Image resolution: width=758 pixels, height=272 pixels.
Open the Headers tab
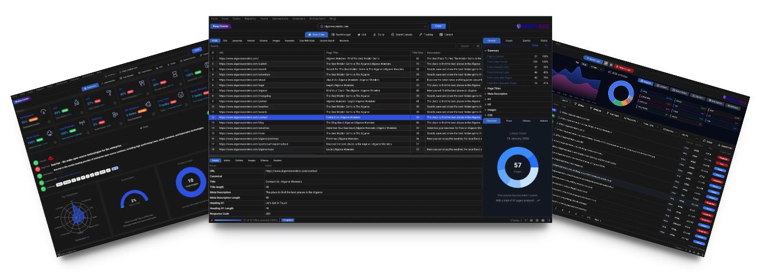tap(277, 160)
